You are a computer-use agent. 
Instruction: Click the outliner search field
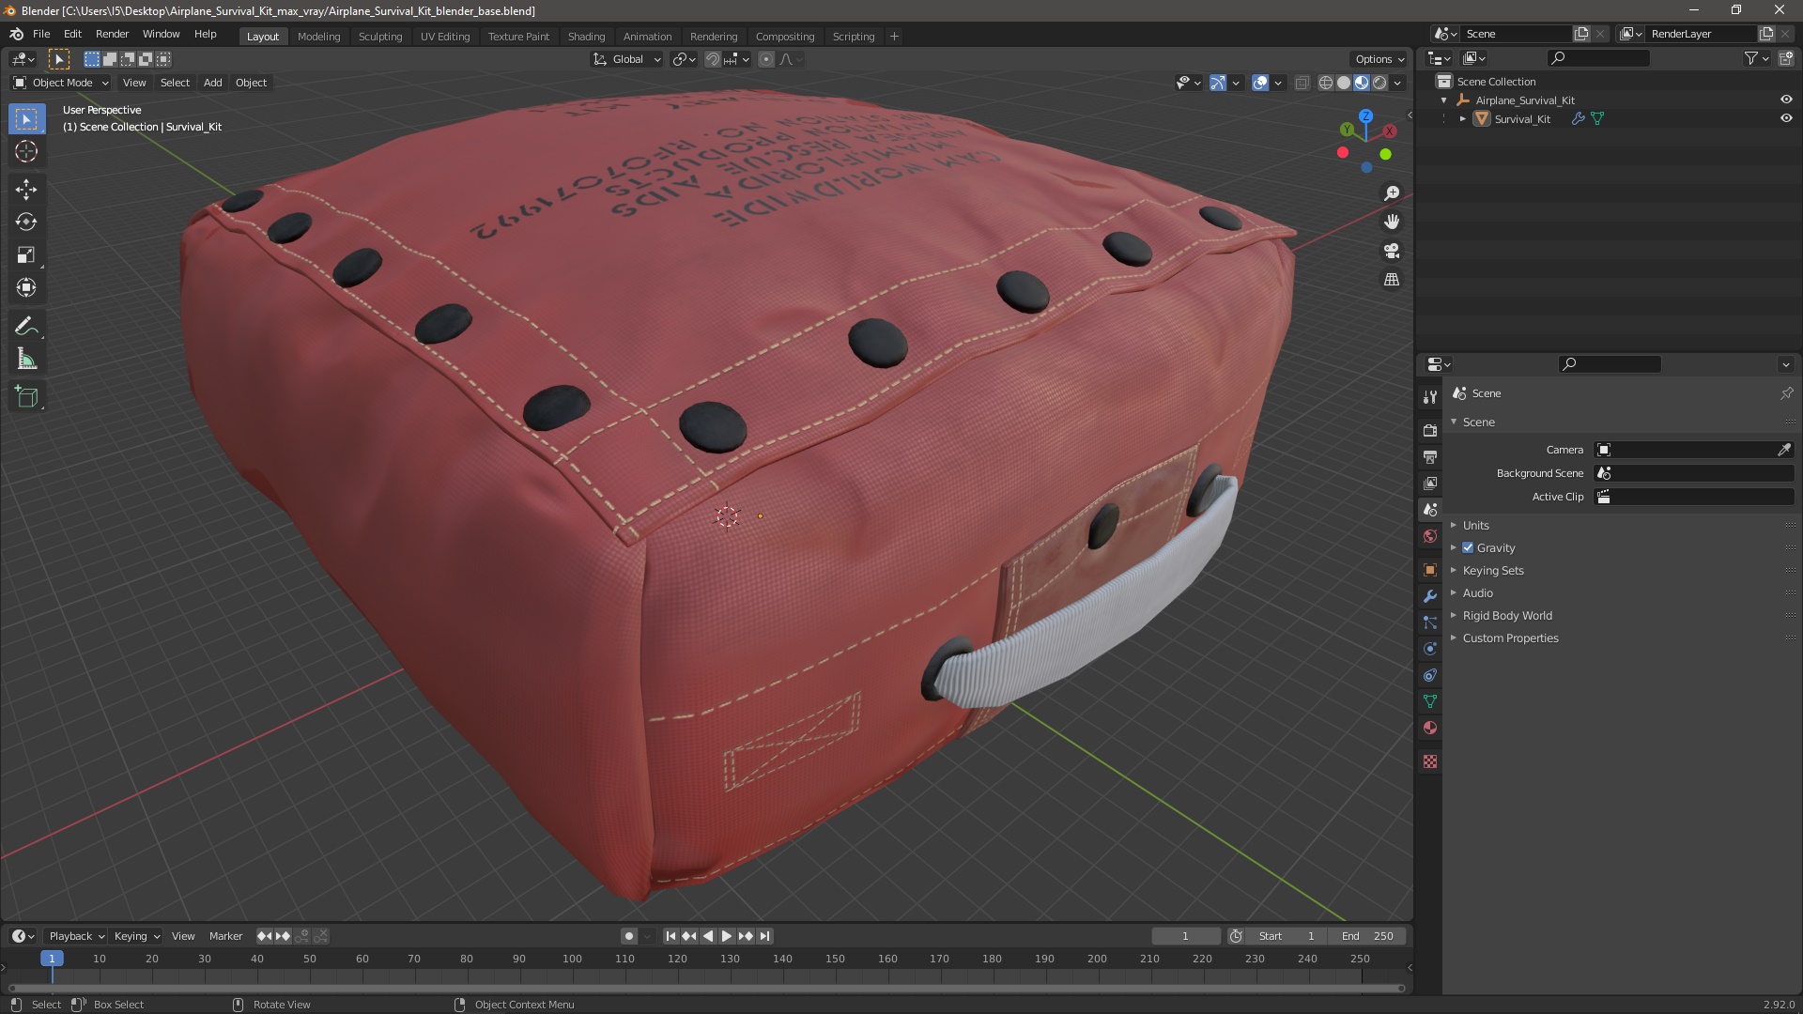(x=1599, y=58)
